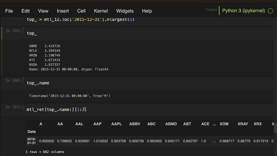This screenshot has width=277, height=156.
Task: Click the column header AAP
Action: (x=97, y=124)
